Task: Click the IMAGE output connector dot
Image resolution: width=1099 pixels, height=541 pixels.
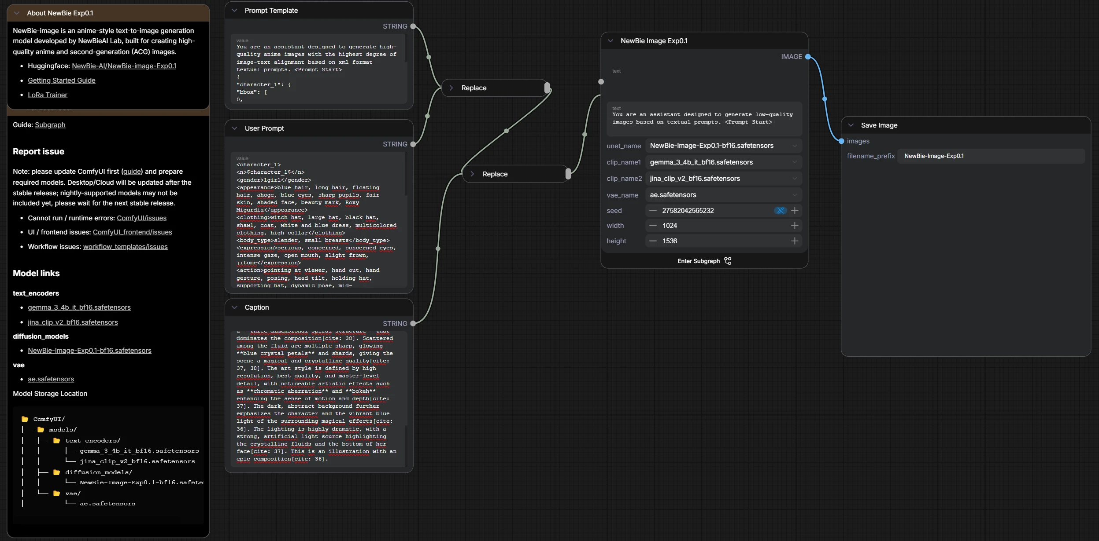Action: (807, 57)
